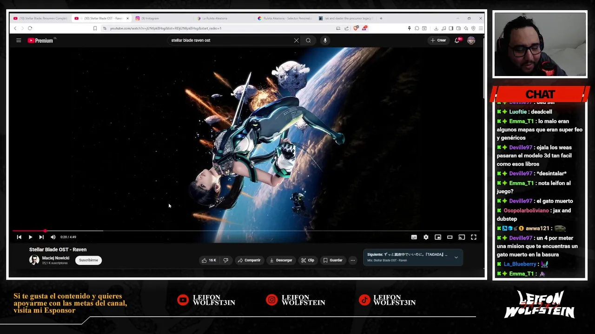
Task: Start voice search with the microphone icon
Action: (x=325, y=40)
